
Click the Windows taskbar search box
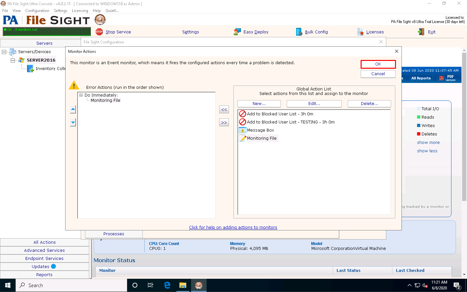[71, 285]
